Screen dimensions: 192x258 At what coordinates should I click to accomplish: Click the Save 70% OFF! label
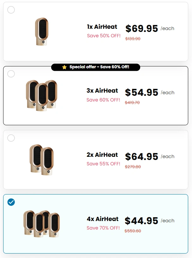[x=103, y=228]
